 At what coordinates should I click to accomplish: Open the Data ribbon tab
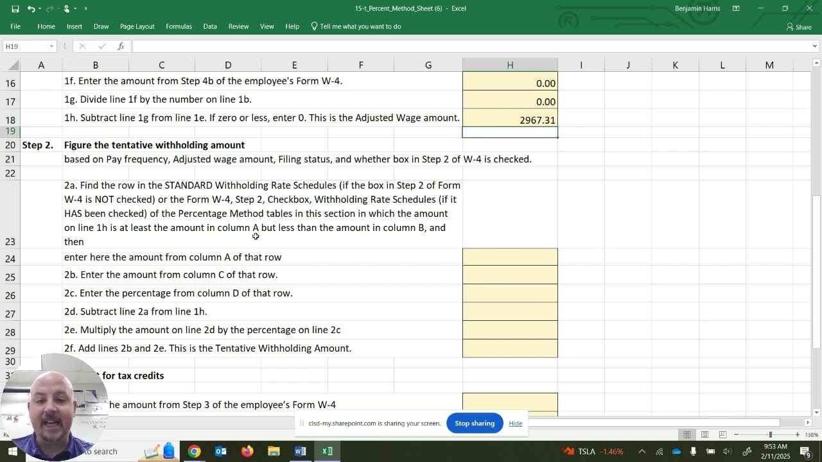210,26
